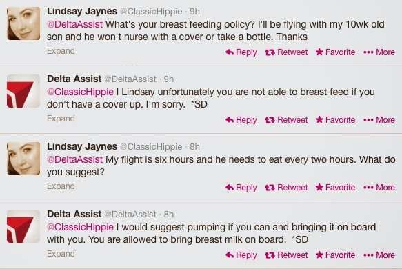Favorite Delta Assist's tweet about pumping
Viewport: 402px width, 269px height.
335,255
